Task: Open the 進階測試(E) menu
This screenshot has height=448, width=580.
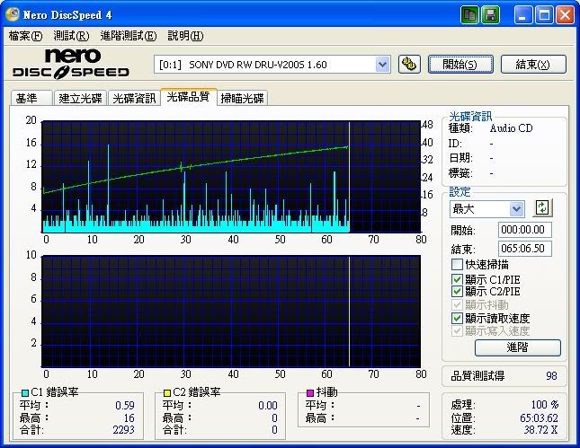Action: tap(129, 36)
